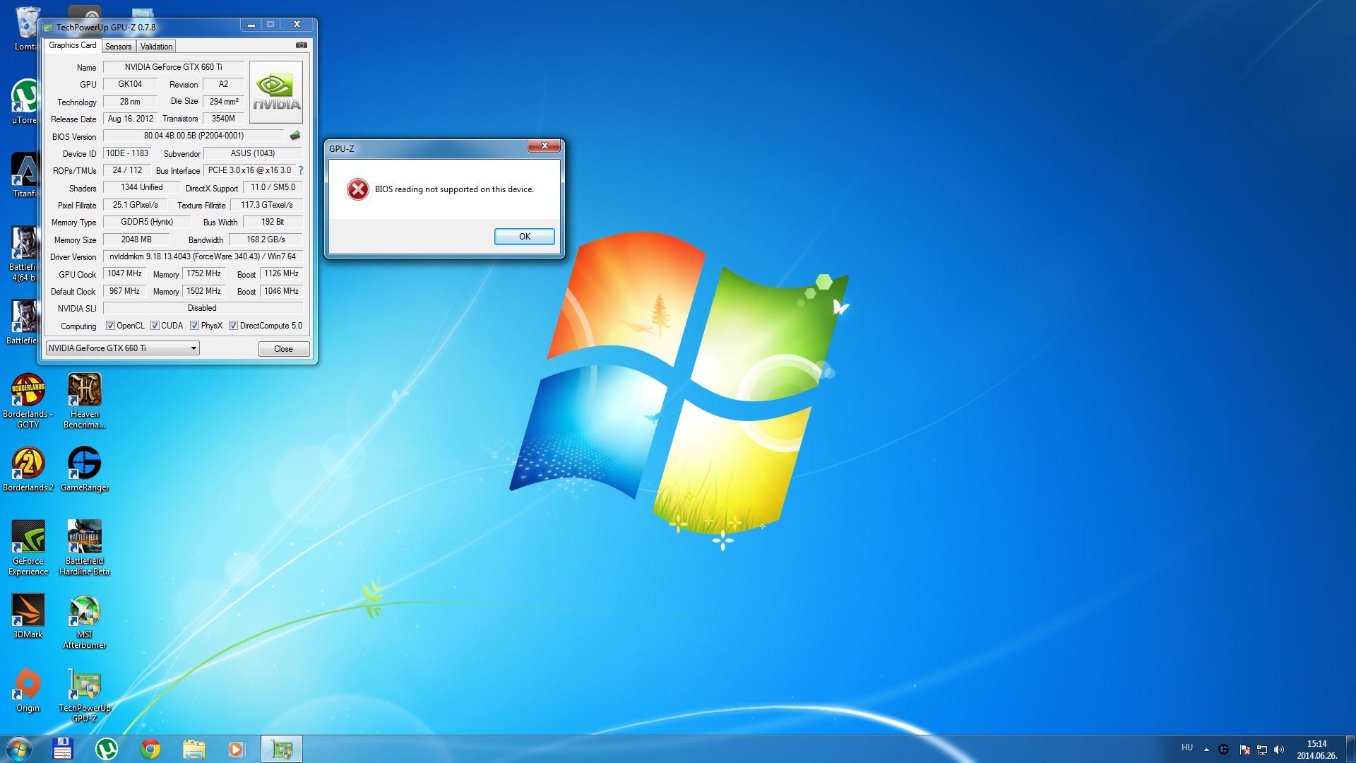Image resolution: width=1356 pixels, height=763 pixels.
Task: Open the Borderlands 2 desktop icon
Action: [x=28, y=470]
